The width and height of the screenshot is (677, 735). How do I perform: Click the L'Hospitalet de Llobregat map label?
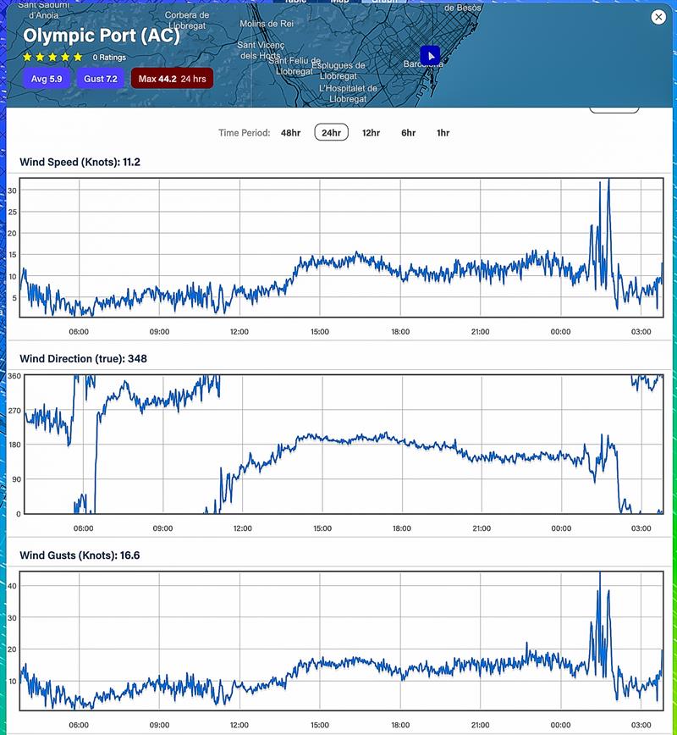pyautogui.click(x=348, y=93)
